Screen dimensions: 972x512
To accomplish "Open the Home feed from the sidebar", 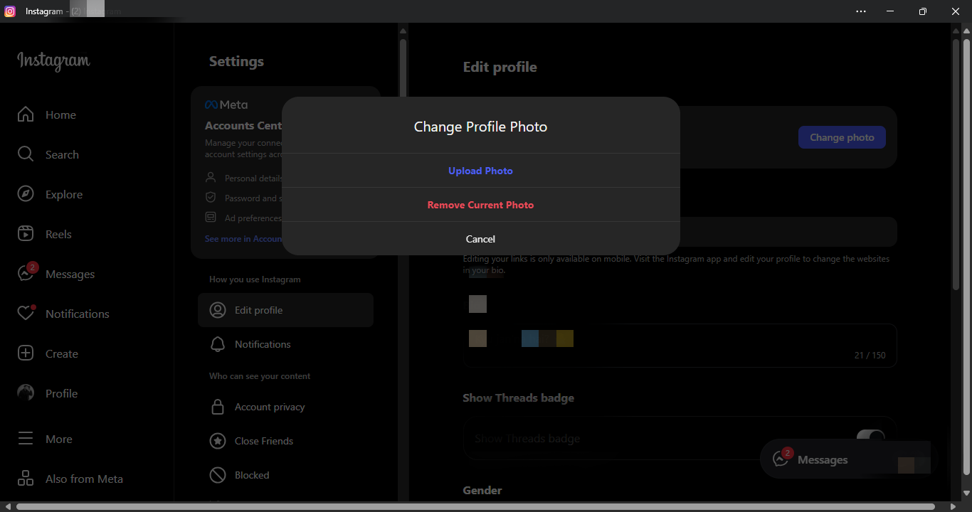I will click(60, 114).
